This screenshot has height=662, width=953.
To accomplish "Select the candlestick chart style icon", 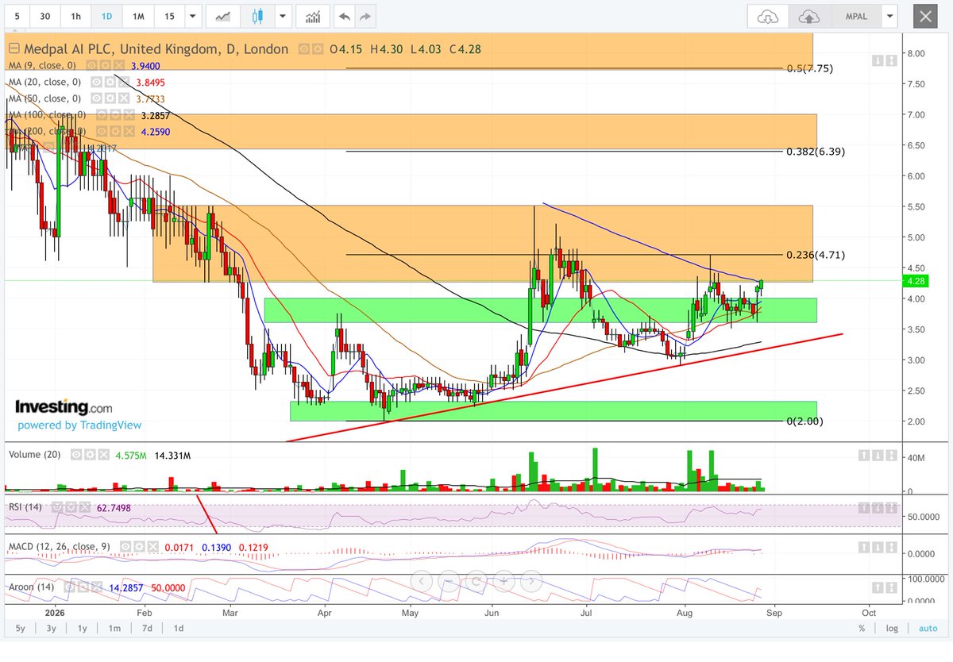I will click(x=257, y=16).
